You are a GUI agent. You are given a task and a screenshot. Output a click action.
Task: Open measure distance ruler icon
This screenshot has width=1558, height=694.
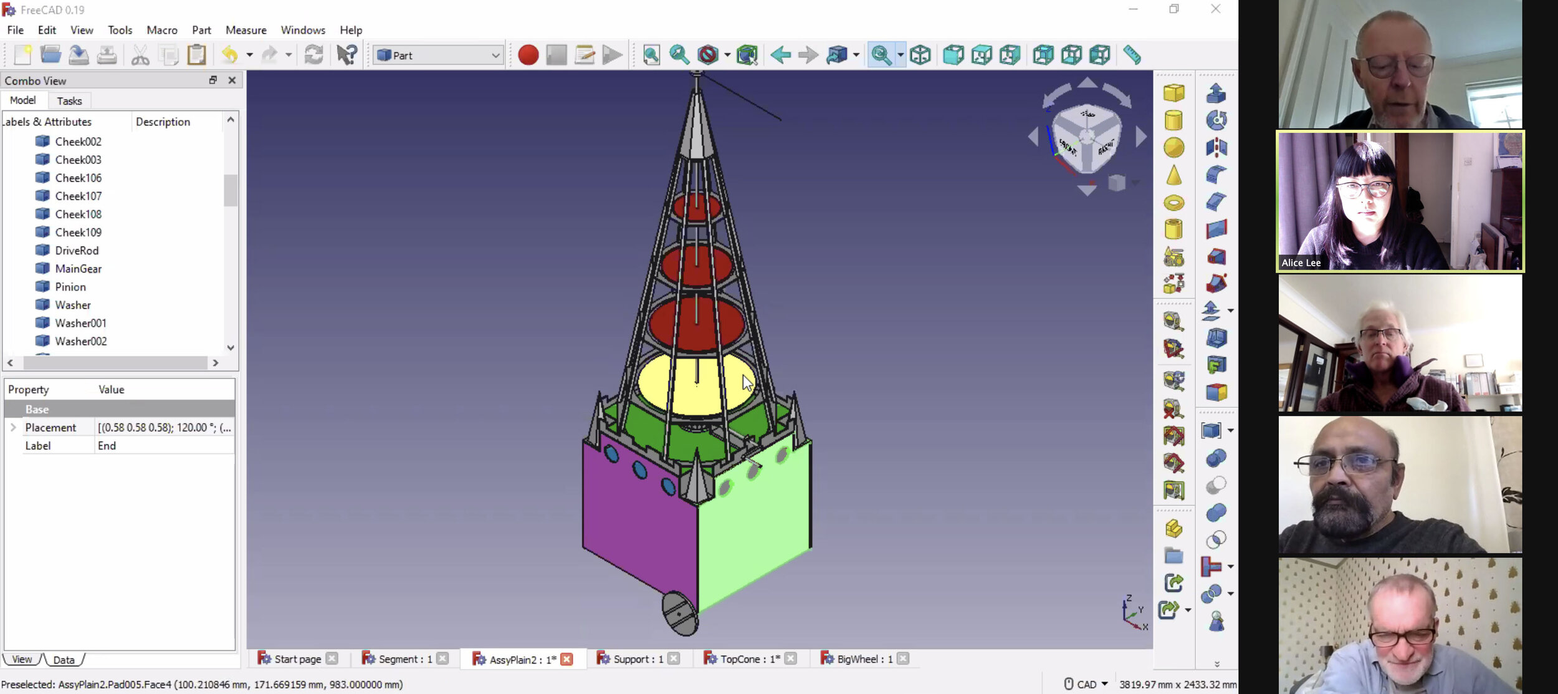pyautogui.click(x=1132, y=55)
